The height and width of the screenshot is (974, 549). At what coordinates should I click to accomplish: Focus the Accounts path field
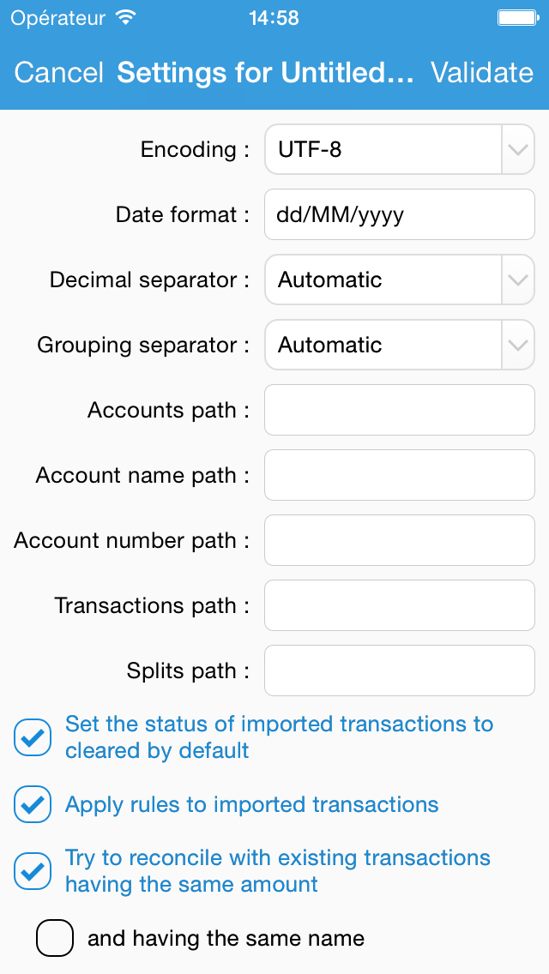[400, 410]
